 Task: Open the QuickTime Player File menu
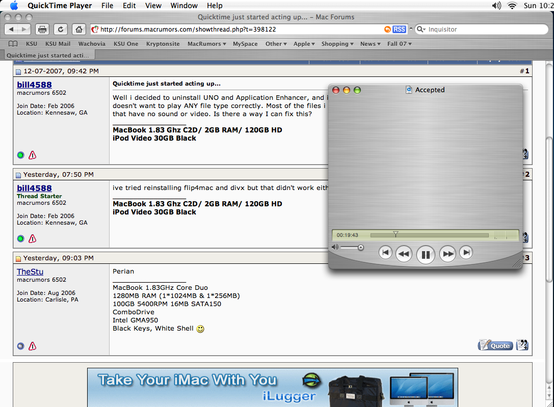[x=107, y=6]
